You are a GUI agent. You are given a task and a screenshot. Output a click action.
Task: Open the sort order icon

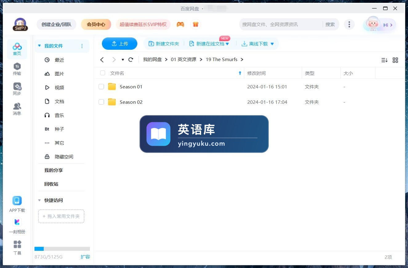(384, 60)
